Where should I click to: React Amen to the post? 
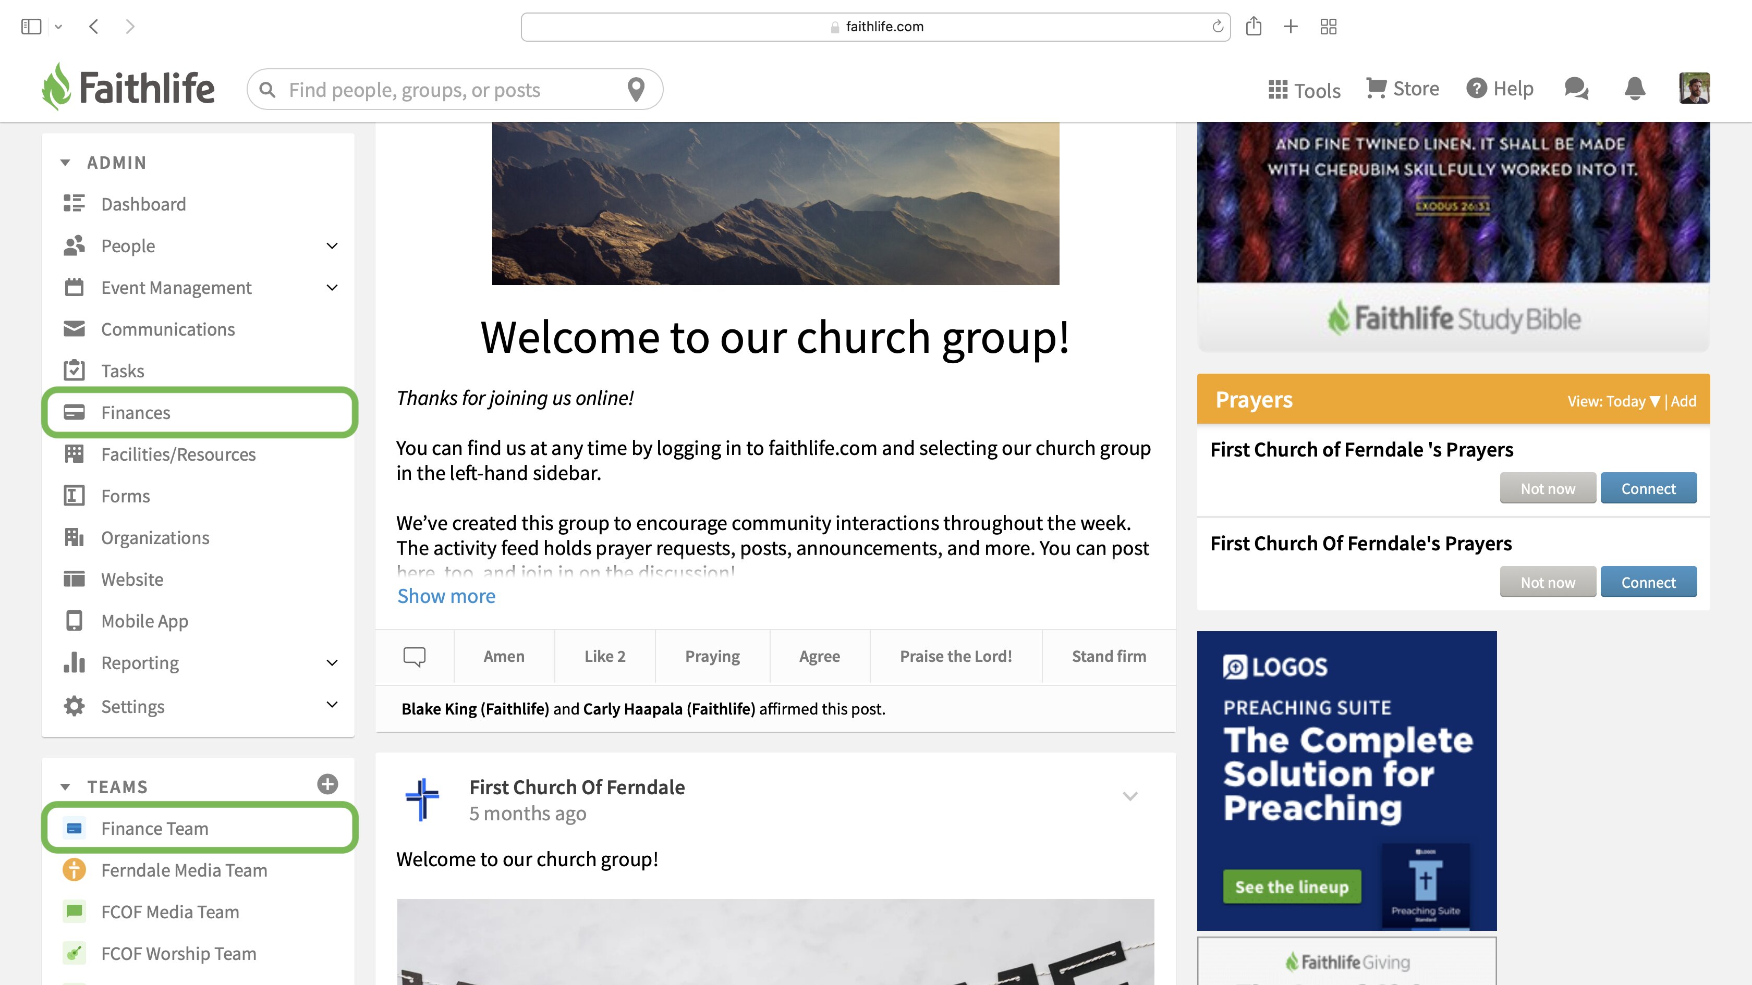click(504, 657)
